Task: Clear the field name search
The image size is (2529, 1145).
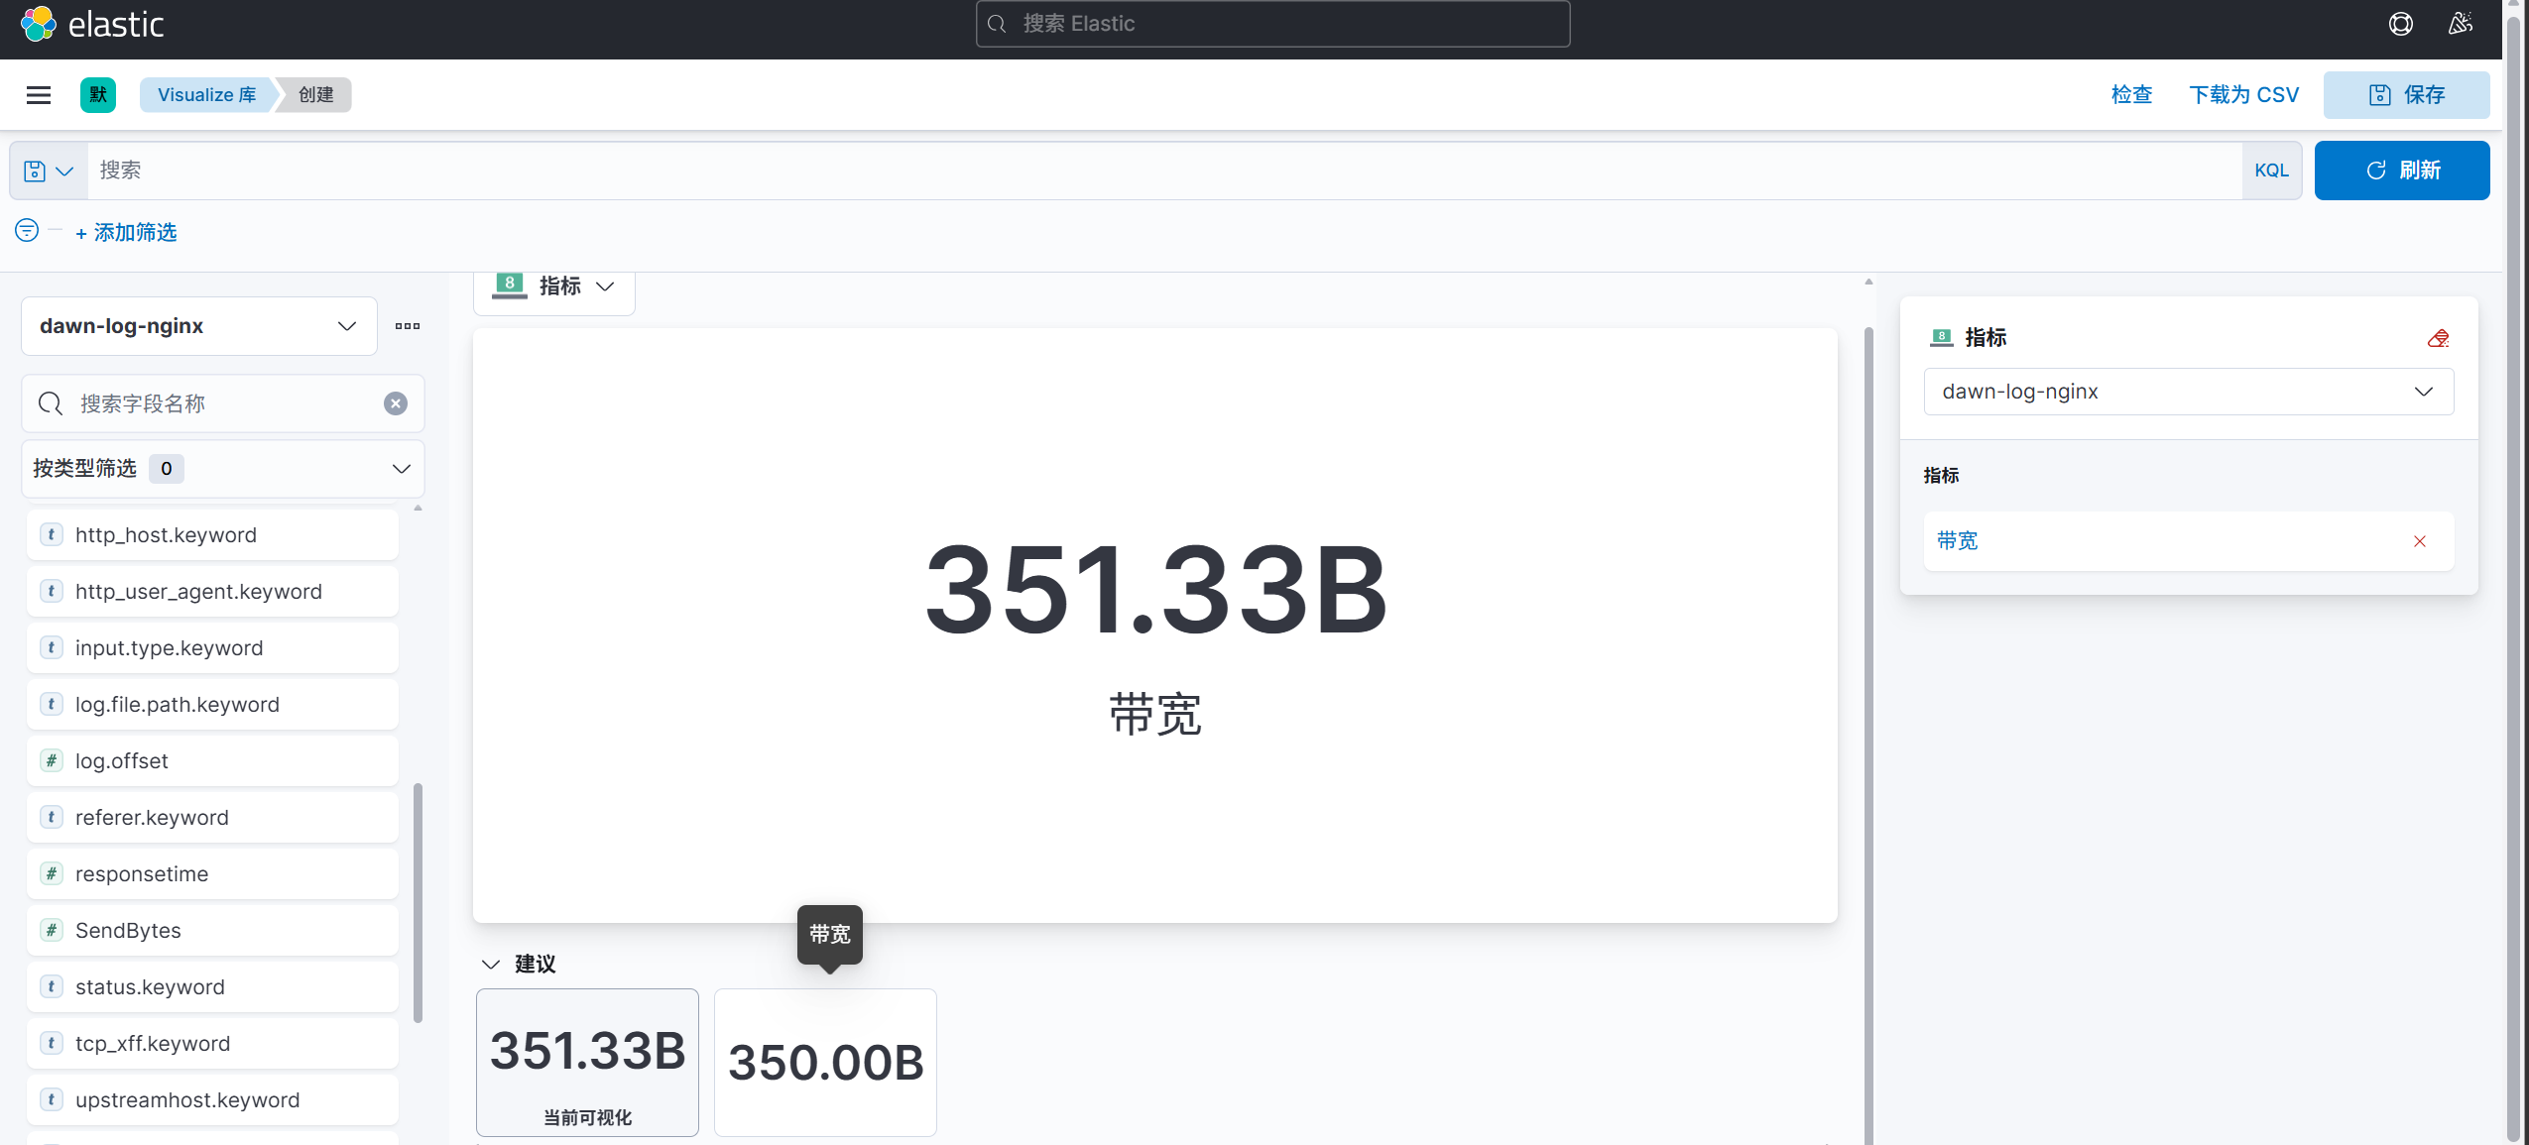Action: point(396,403)
